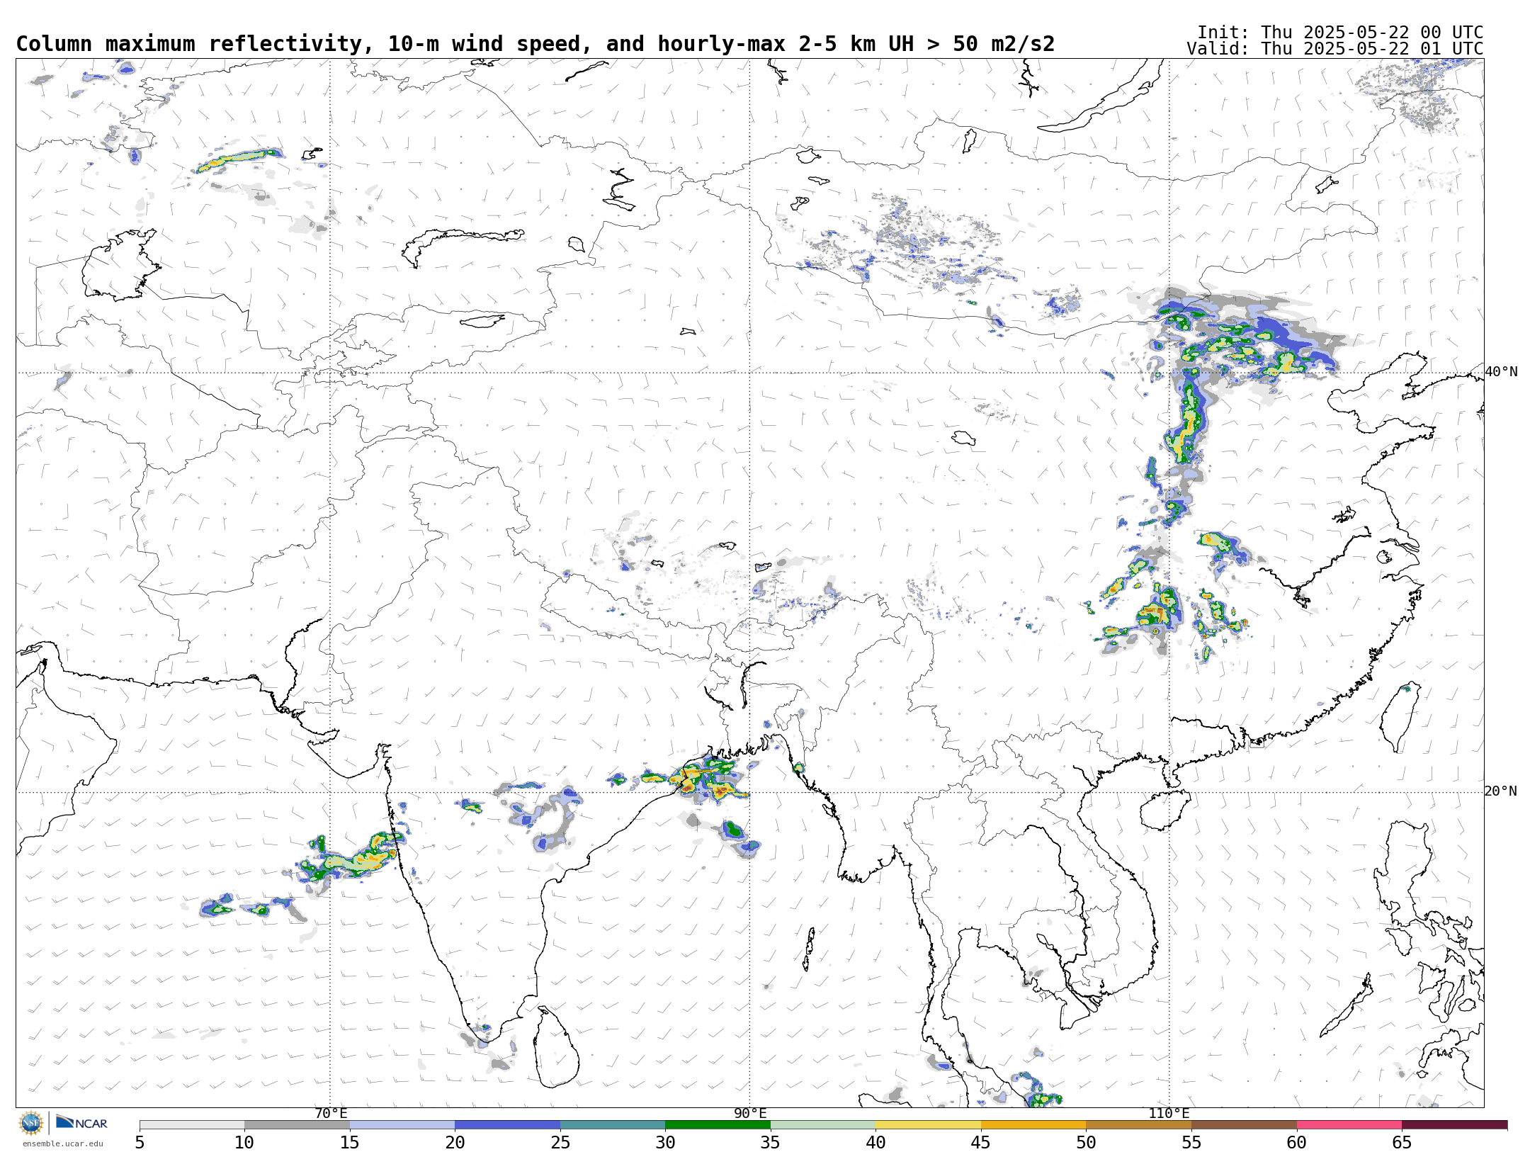
Task: Pick the tan-brown 50-55 colorbar swatch
Action: point(1138,1125)
